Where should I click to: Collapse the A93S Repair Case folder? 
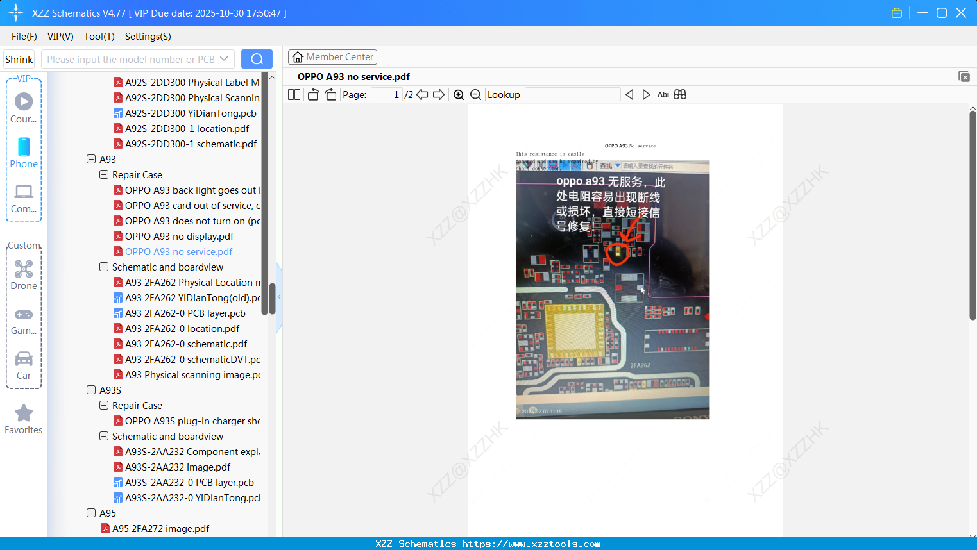[104, 405]
